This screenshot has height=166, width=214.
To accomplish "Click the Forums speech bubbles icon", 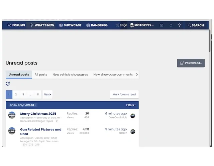I will [9, 25].
